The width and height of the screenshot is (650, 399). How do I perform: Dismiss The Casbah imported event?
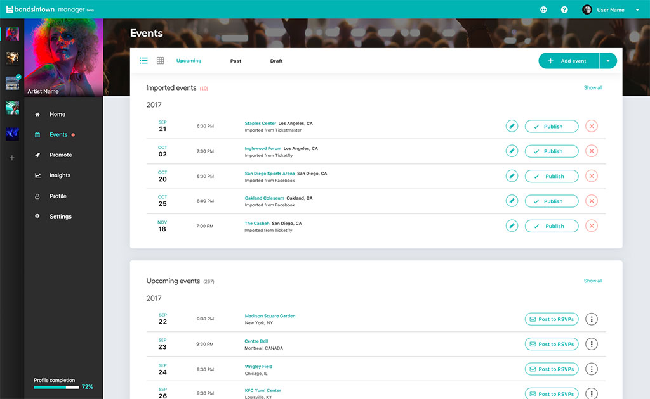point(591,225)
